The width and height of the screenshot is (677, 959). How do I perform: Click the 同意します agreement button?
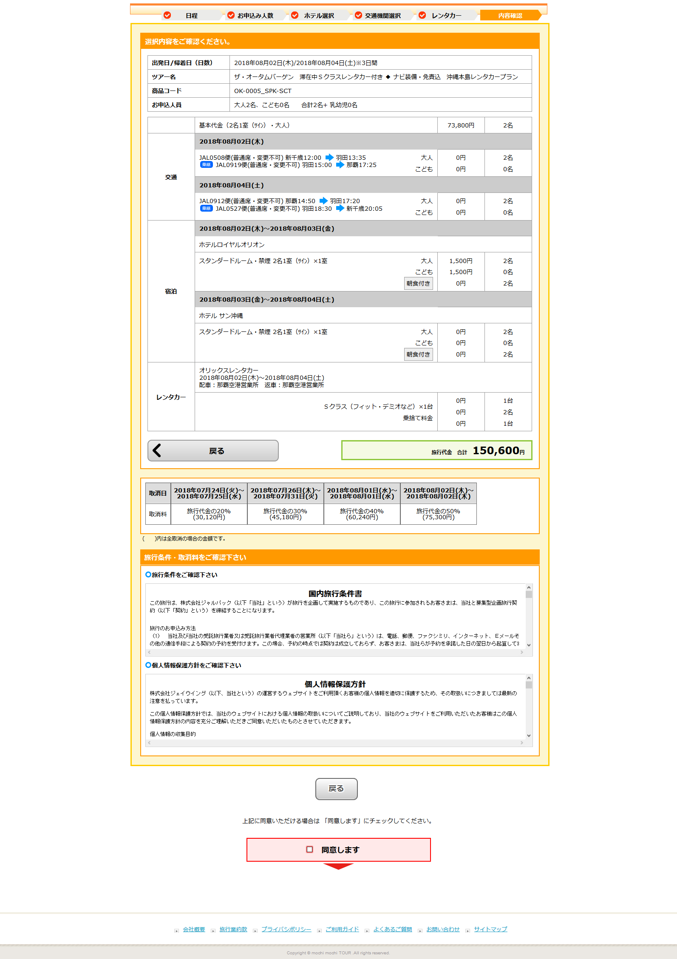[x=339, y=850]
